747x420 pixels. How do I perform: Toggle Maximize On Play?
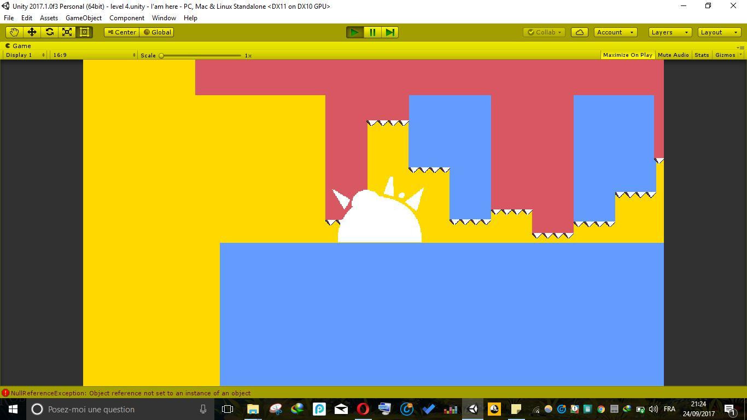[627, 55]
